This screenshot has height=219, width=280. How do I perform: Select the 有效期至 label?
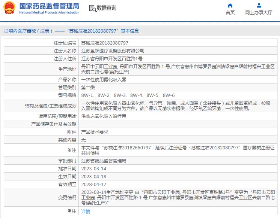pos(67,184)
